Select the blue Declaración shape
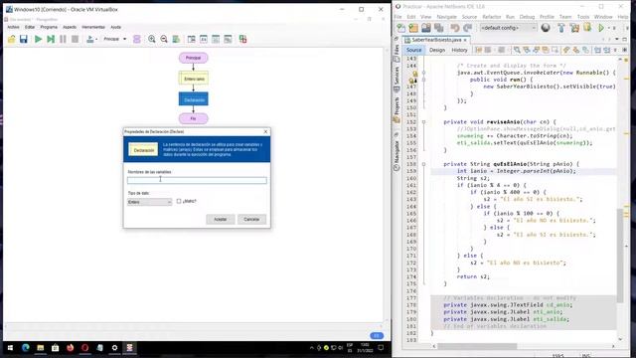This screenshot has width=636, height=358. [194, 99]
